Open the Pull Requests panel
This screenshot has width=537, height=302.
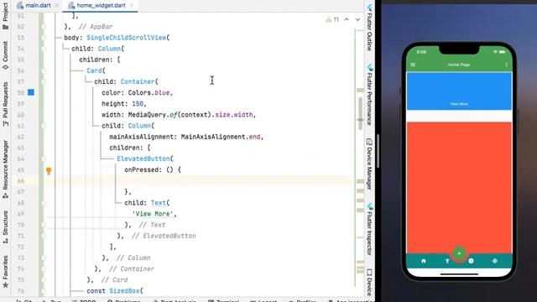click(x=5, y=104)
